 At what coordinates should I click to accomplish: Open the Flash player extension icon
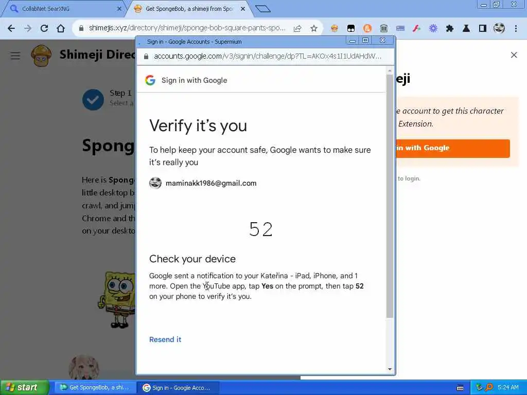tap(417, 29)
